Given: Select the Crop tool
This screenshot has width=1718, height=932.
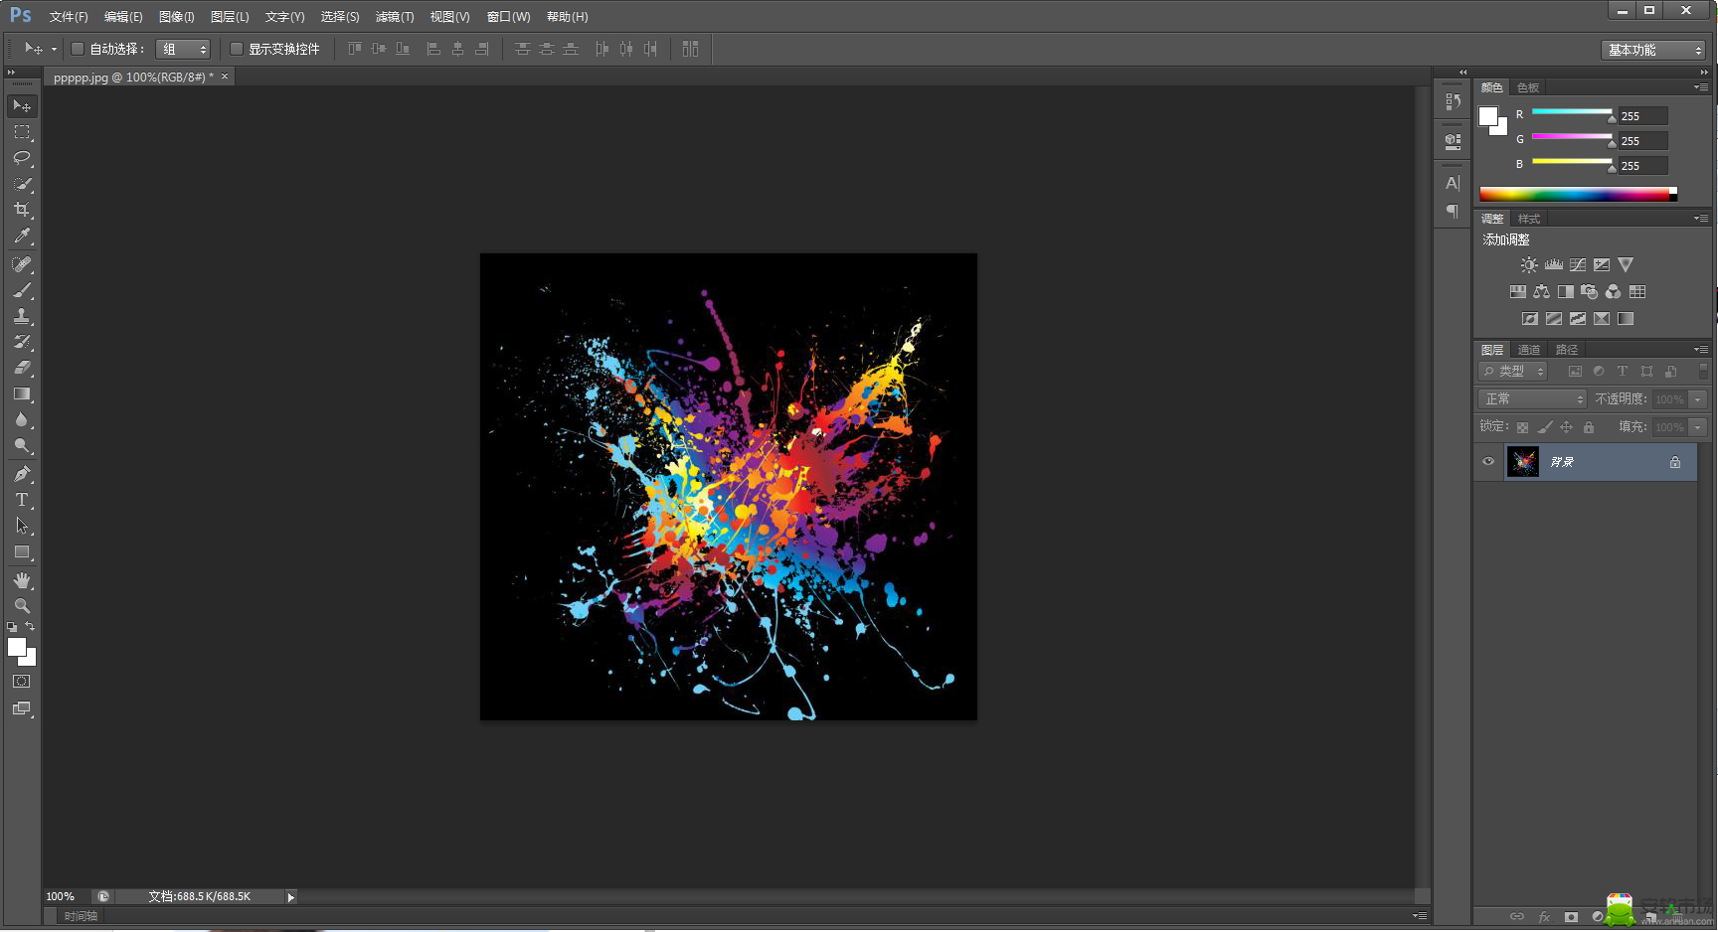Looking at the screenshot, I should tap(22, 210).
